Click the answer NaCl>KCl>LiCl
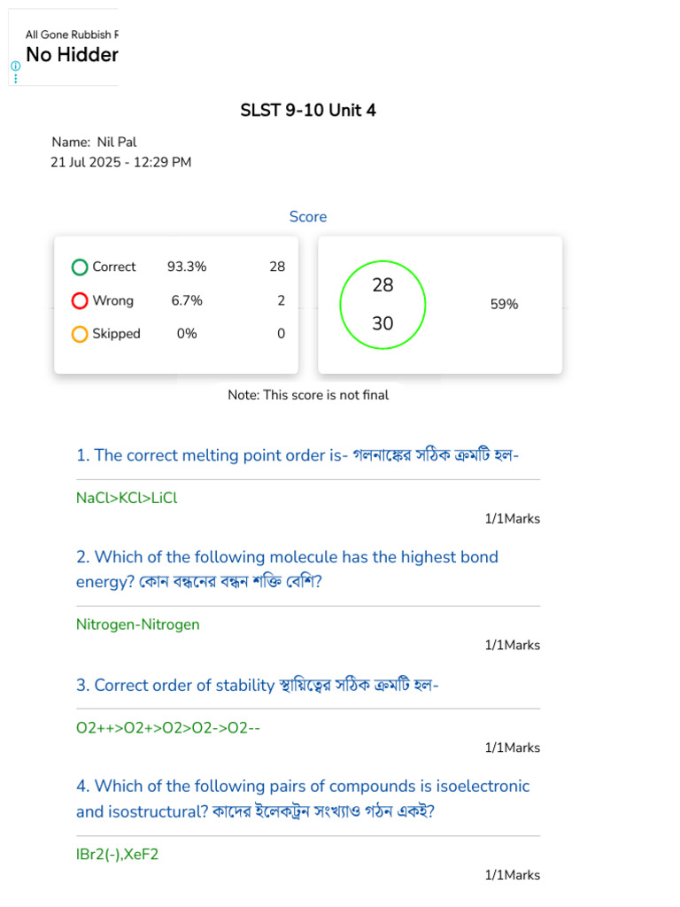Screen dimensions: 680x907 click(x=127, y=498)
